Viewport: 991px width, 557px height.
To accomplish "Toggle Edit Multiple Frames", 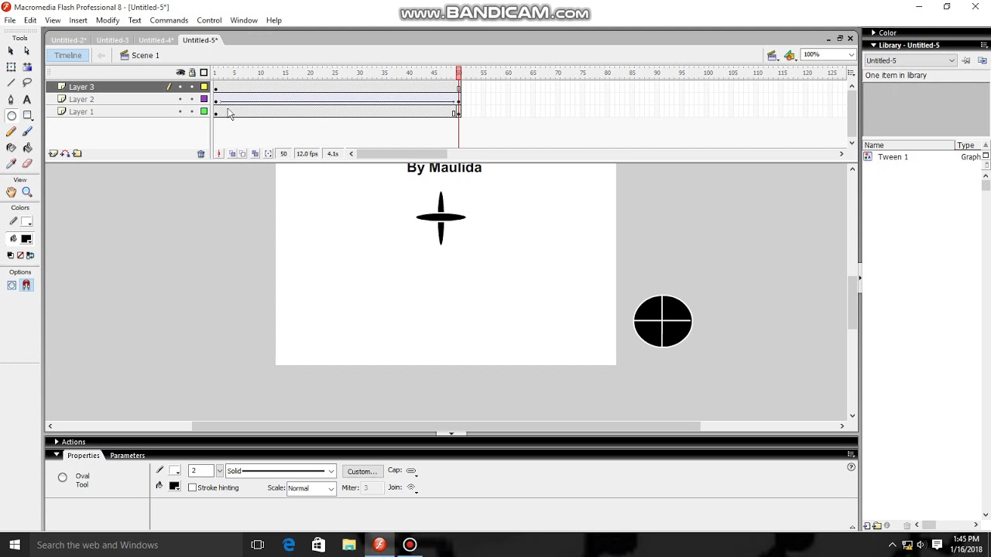I will click(x=255, y=154).
